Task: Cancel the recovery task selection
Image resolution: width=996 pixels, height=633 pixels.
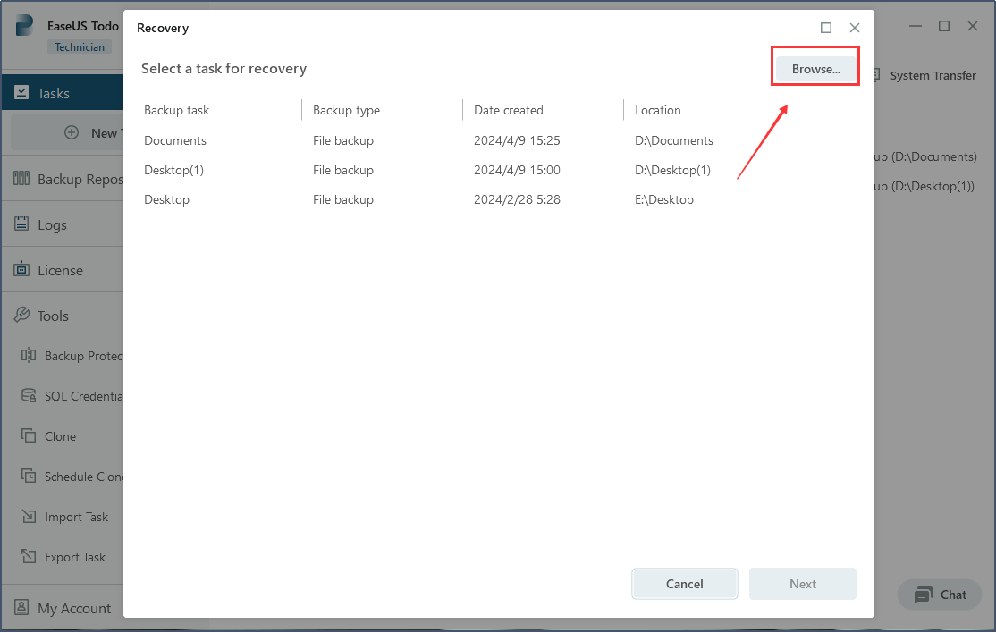Action: [684, 583]
